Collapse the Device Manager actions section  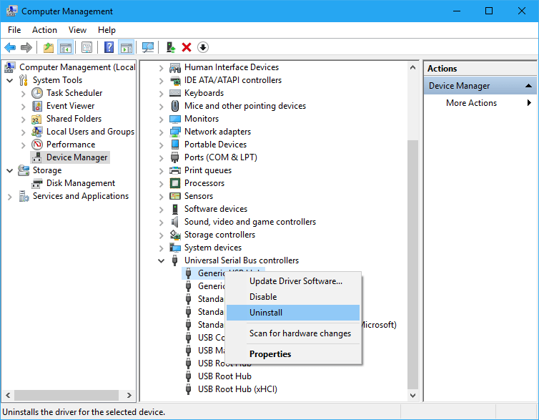click(528, 86)
